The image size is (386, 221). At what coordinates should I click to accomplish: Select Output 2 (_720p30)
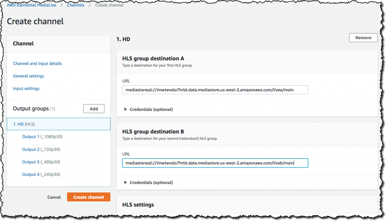pos(41,149)
